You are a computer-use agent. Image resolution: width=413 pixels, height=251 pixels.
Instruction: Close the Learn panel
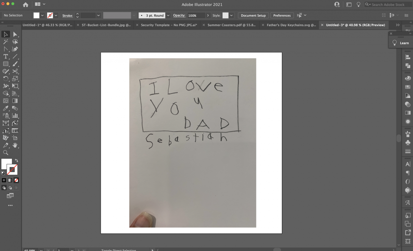coord(391,33)
